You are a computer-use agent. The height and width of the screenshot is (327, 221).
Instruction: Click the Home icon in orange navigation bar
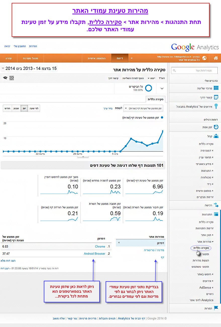pos(216,58)
